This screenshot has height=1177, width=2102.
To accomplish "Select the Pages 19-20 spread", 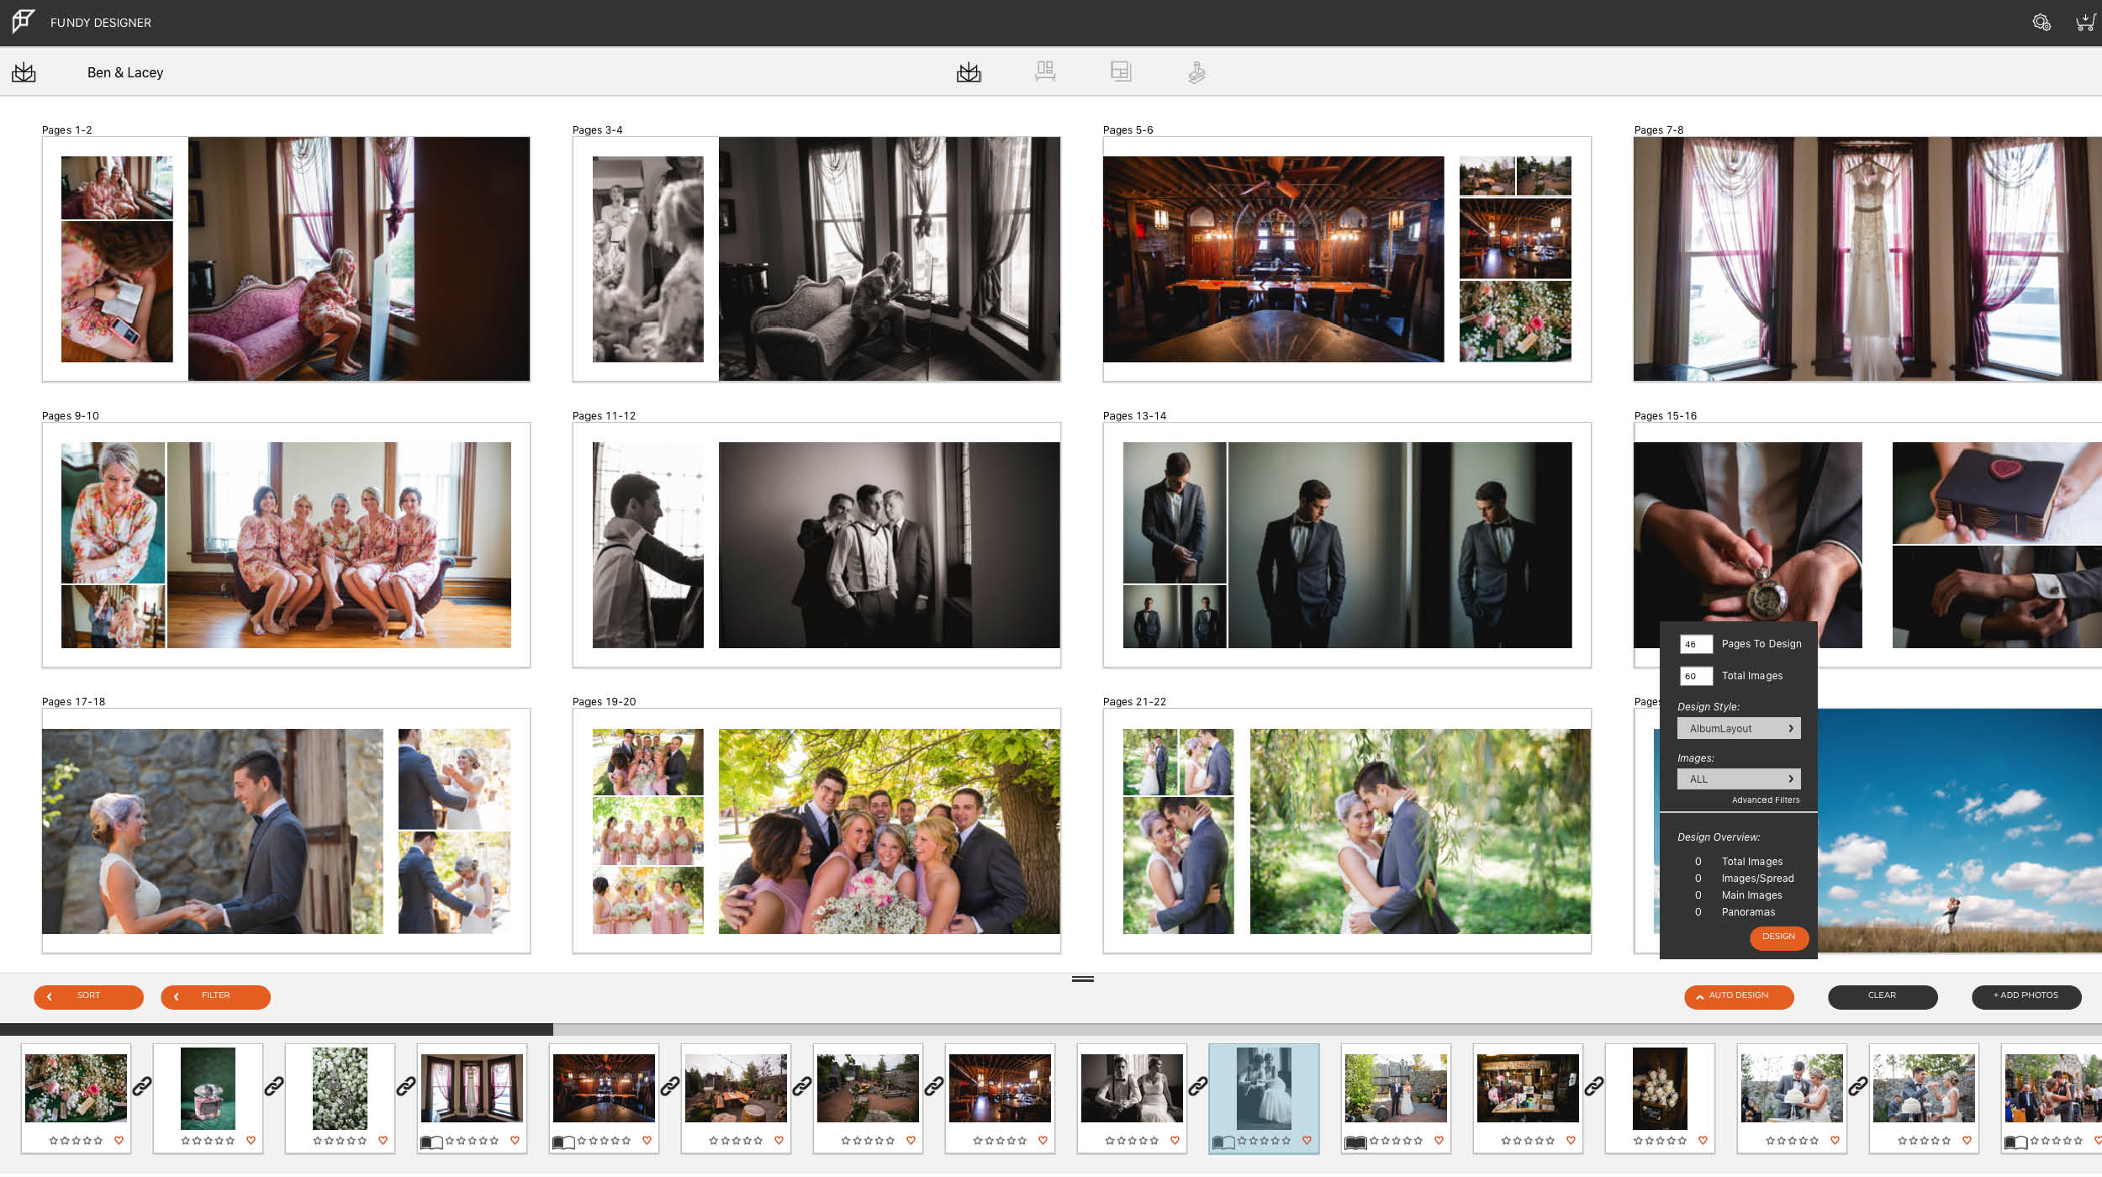I will click(x=816, y=831).
